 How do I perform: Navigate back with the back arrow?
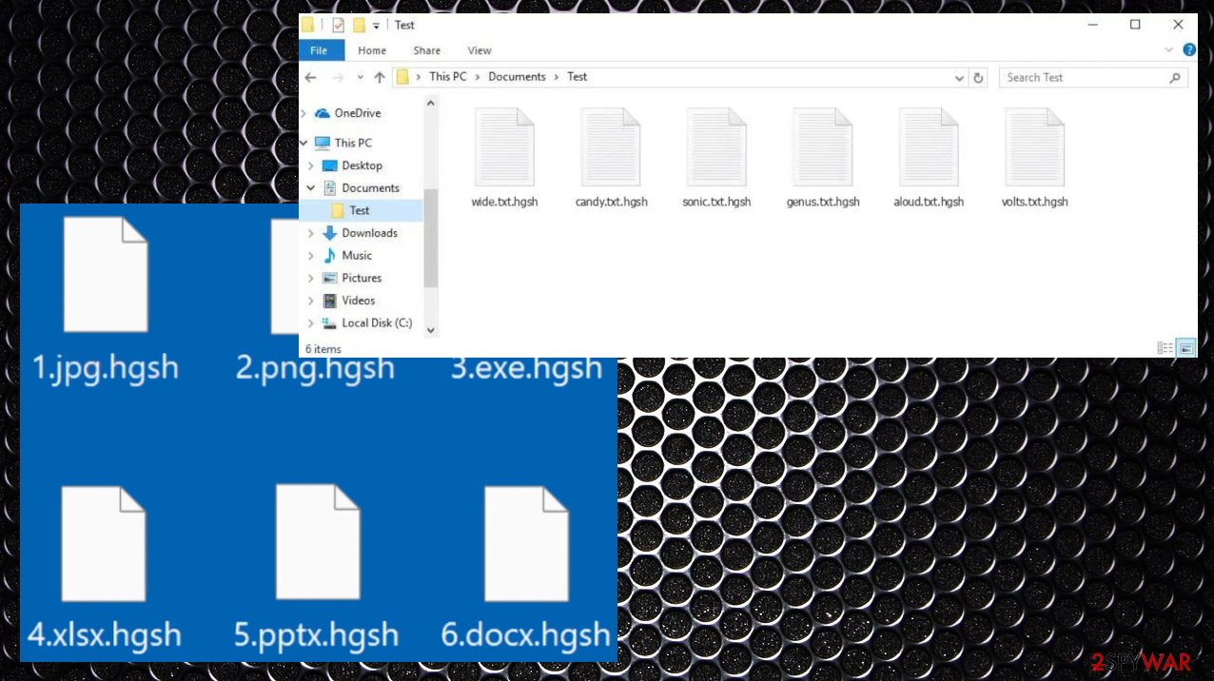click(x=310, y=77)
